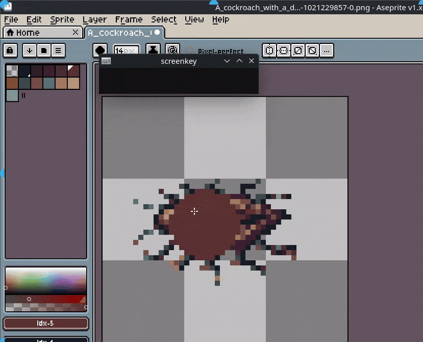Select the orange-brown palette swatch

12,83
